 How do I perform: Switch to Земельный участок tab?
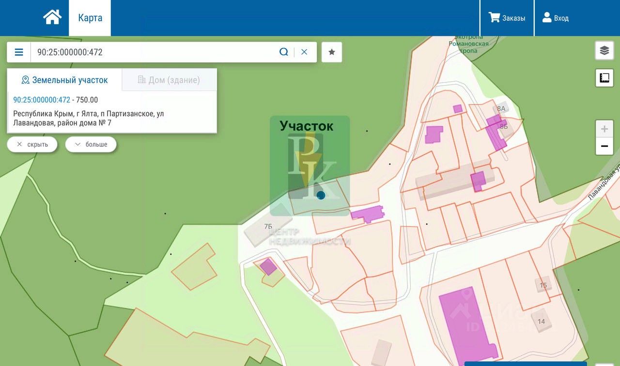tap(64, 80)
